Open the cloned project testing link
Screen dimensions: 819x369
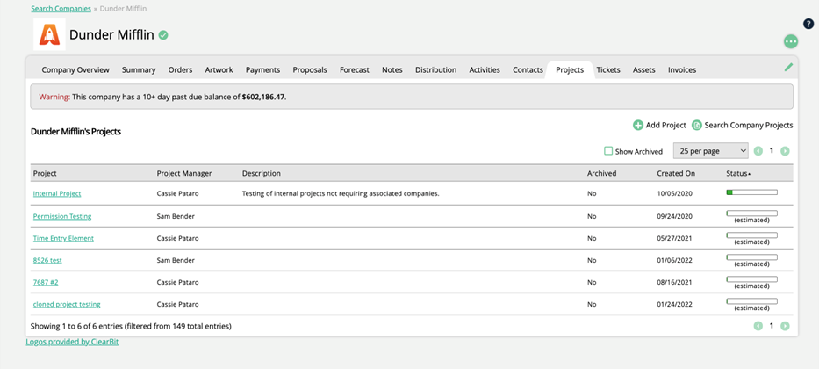coord(67,304)
